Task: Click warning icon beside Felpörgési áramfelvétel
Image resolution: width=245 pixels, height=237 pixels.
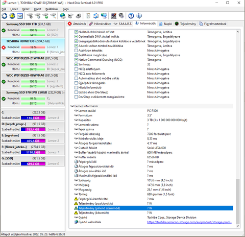Action: (76, 199)
